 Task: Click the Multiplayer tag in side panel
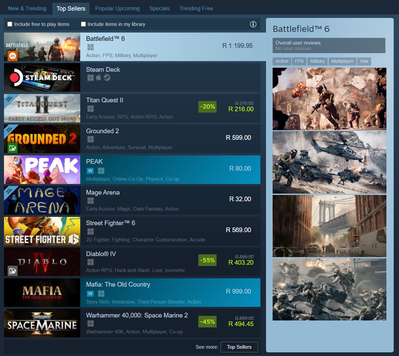342,61
